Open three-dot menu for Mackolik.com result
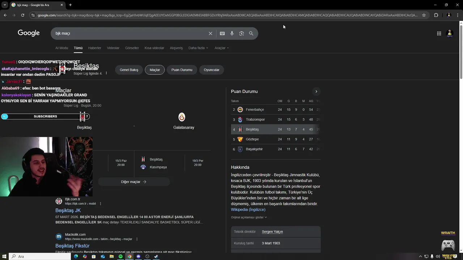Image resolution: width=463 pixels, height=260 pixels. [137, 239]
